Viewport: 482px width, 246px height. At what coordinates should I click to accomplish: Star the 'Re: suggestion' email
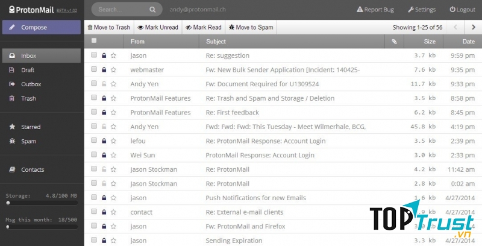[x=113, y=55]
